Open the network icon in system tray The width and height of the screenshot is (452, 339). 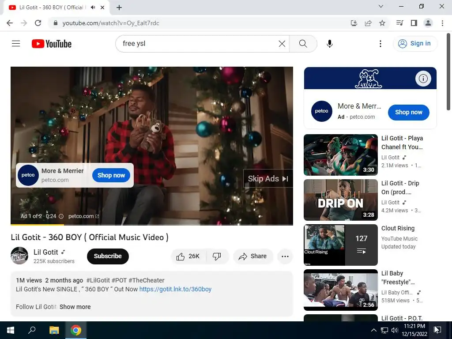tap(384, 330)
